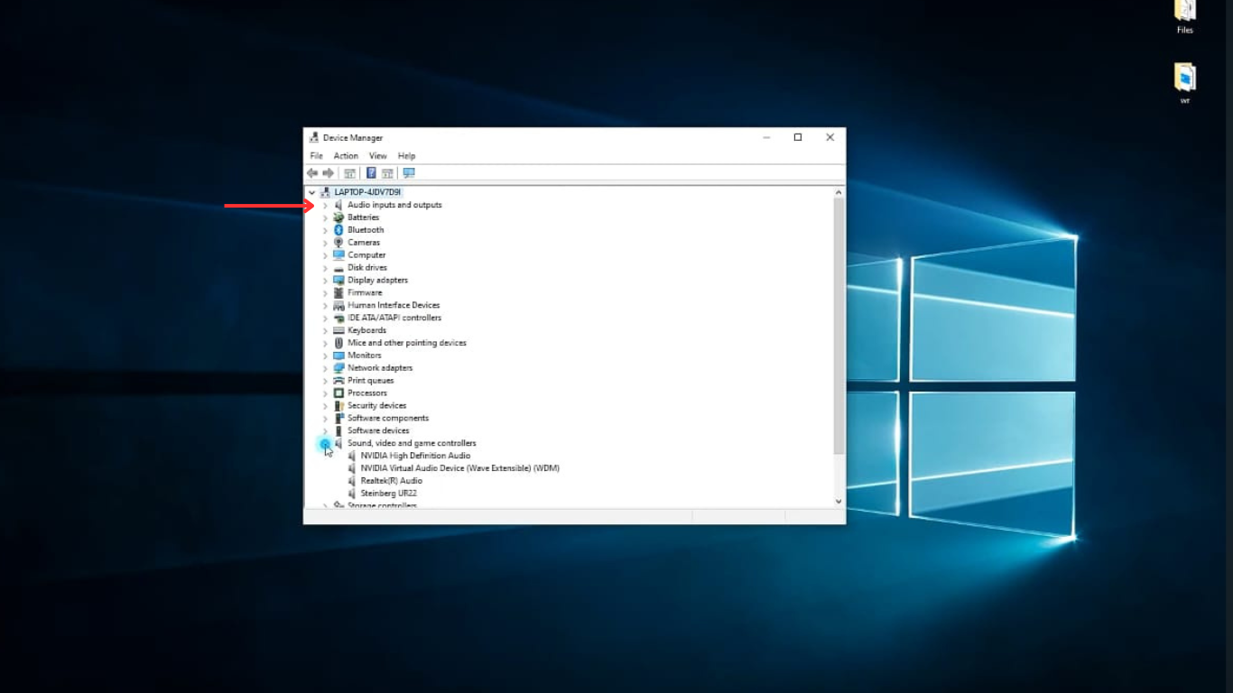The width and height of the screenshot is (1233, 693).
Task: Select NVIDIA High Definition Audio device
Action: [415, 456]
